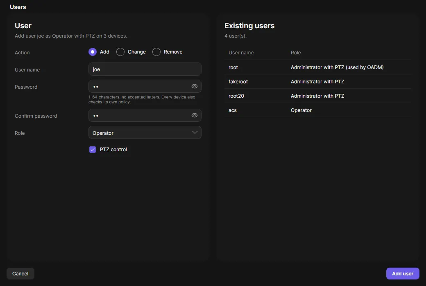Click the Role column header

[x=296, y=53]
